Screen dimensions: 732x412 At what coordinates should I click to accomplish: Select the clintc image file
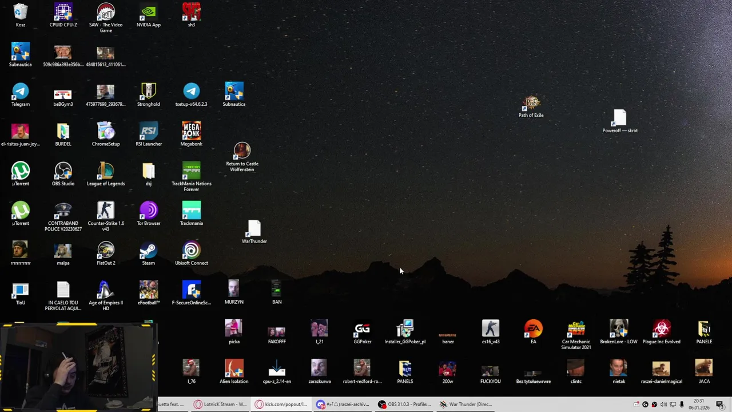coord(576,372)
